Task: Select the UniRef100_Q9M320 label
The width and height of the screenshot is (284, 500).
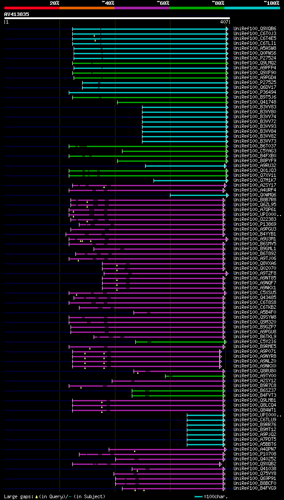Action: click(x=255, y=322)
